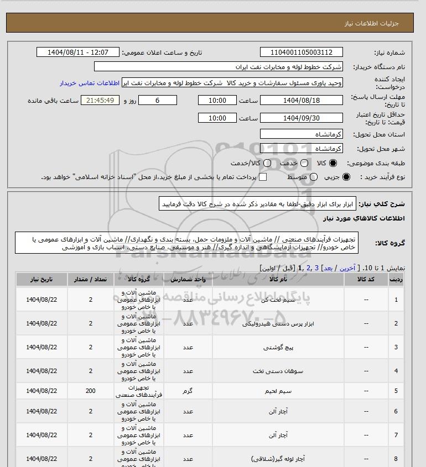
Task: Click the unit گرم in row 5
Action: (x=188, y=391)
